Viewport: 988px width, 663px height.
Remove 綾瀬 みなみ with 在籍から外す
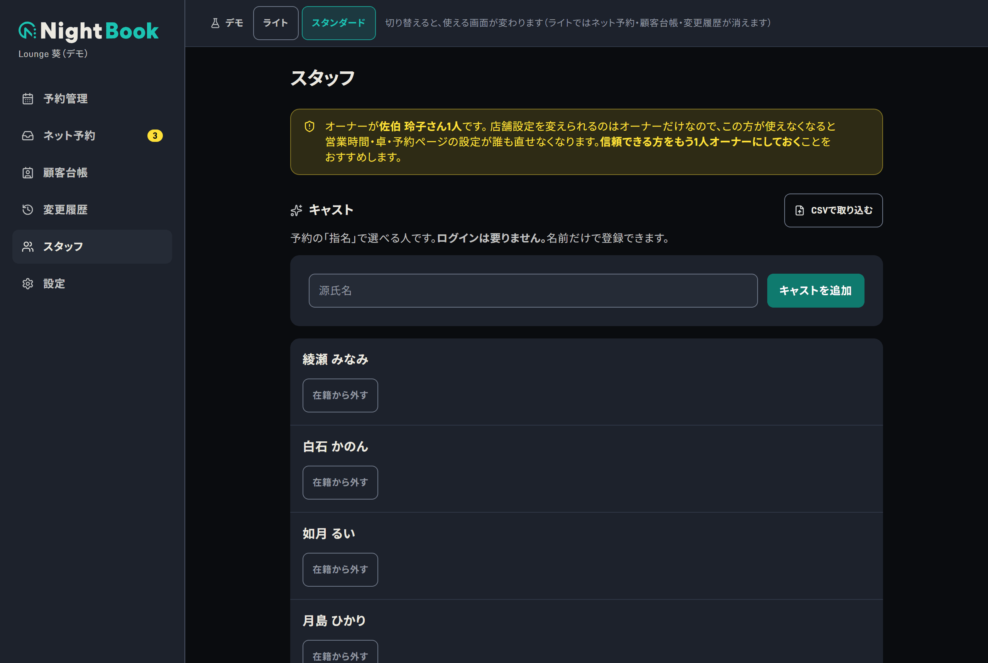click(x=340, y=395)
